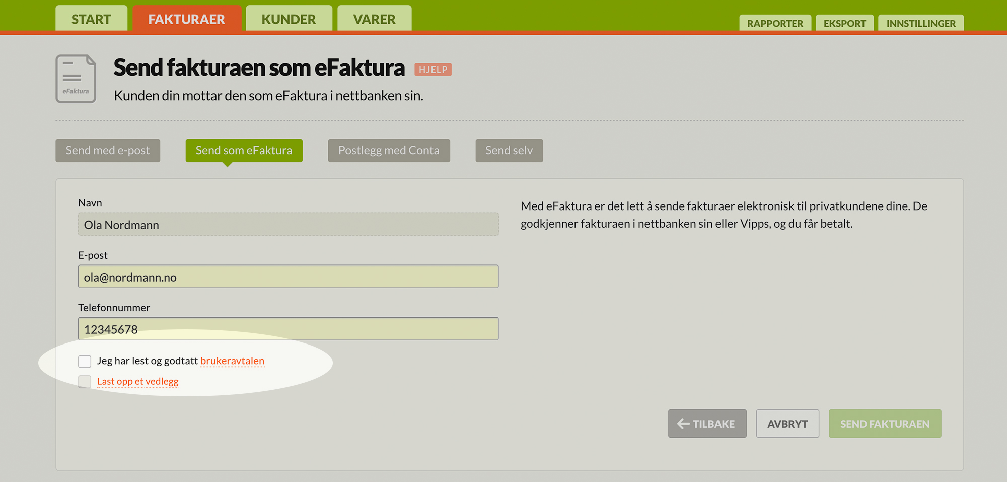Click SEND FAKTURAEN button
Image resolution: width=1007 pixels, height=482 pixels.
[885, 424]
